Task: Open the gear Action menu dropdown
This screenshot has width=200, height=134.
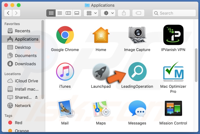Action: click(x=108, y=13)
